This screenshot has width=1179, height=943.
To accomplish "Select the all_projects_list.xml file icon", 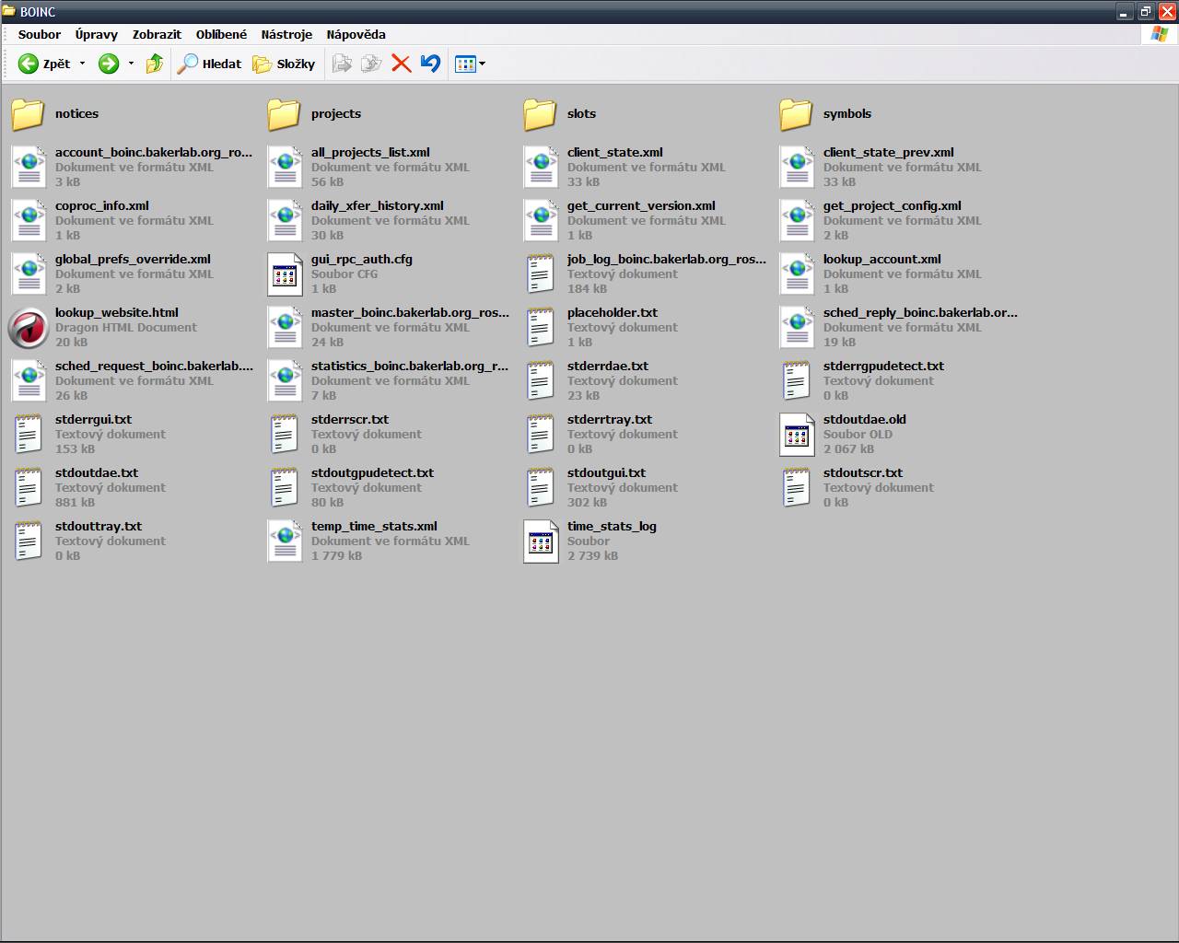I will [285, 168].
